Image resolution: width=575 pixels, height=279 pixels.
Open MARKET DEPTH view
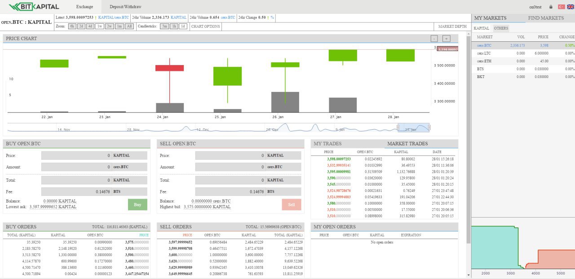pos(452,26)
